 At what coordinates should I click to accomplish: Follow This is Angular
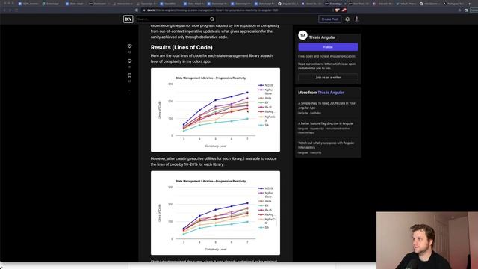point(328,47)
